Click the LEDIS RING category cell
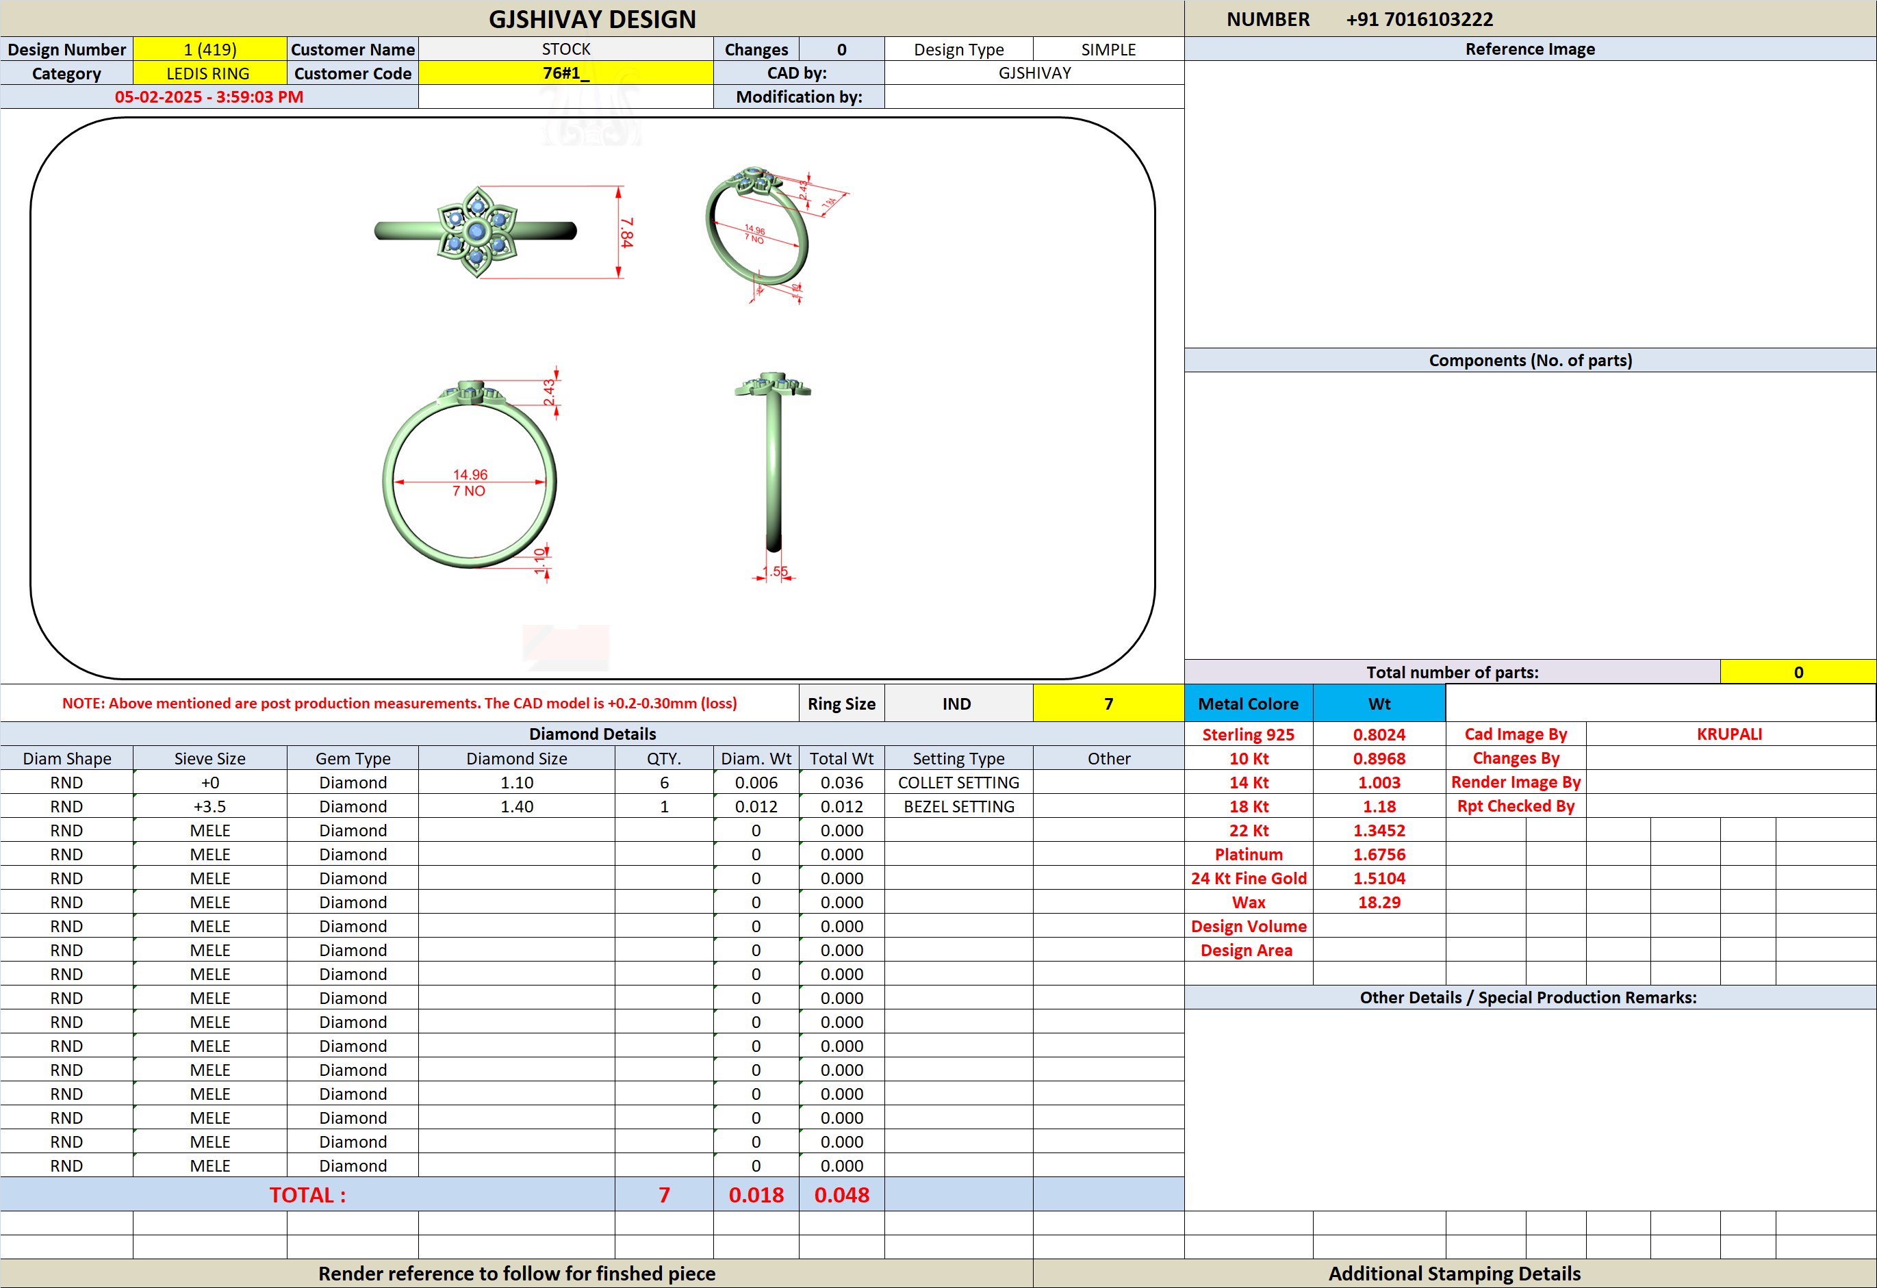Image resolution: width=1877 pixels, height=1288 pixels. click(210, 73)
